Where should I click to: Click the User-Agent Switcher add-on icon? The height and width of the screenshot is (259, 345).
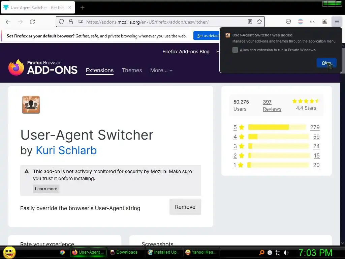[31, 105]
